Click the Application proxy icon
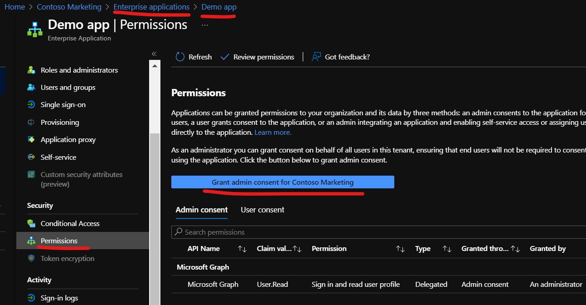586x305 pixels. pyautogui.click(x=31, y=139)
